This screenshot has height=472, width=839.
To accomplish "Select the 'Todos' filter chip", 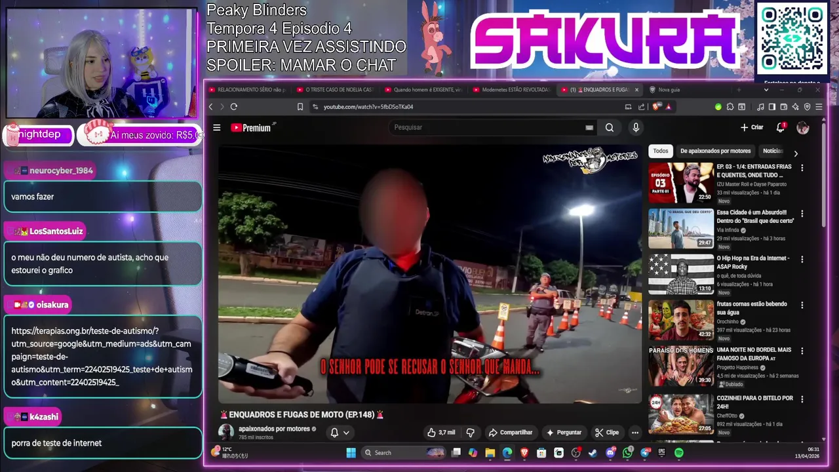I will coord(661,151).
